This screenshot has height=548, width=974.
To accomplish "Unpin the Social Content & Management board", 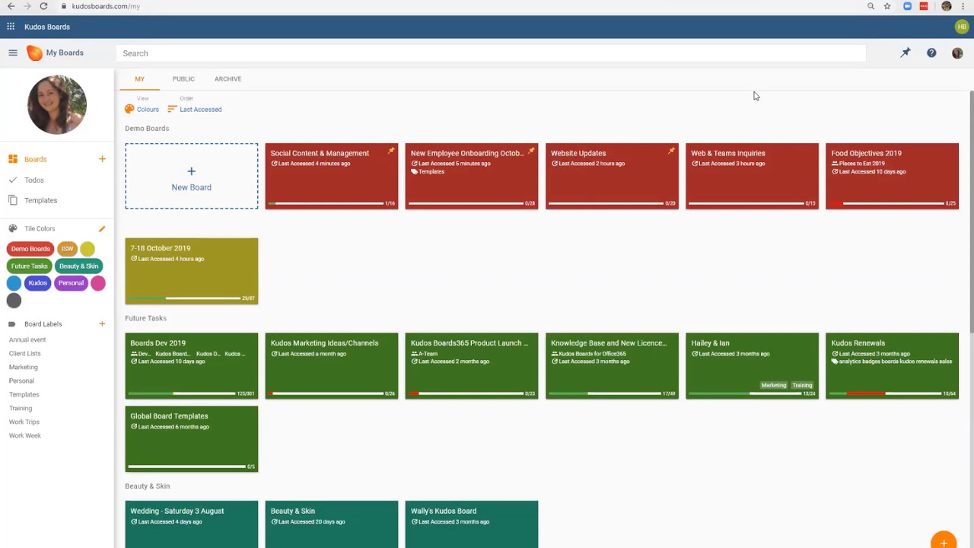I will point(391,151).
